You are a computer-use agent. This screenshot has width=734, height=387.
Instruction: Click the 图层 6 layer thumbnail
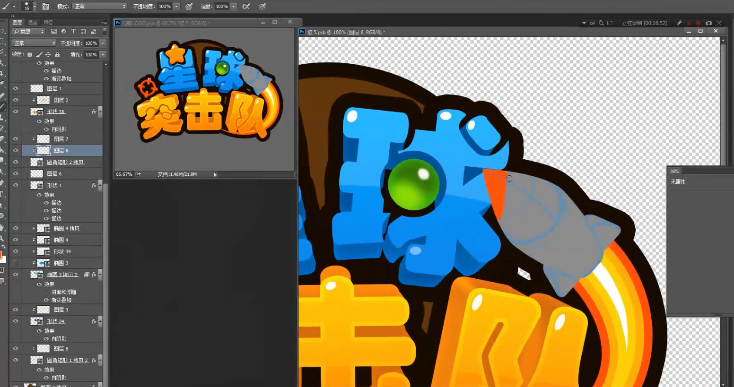[37, 174]
